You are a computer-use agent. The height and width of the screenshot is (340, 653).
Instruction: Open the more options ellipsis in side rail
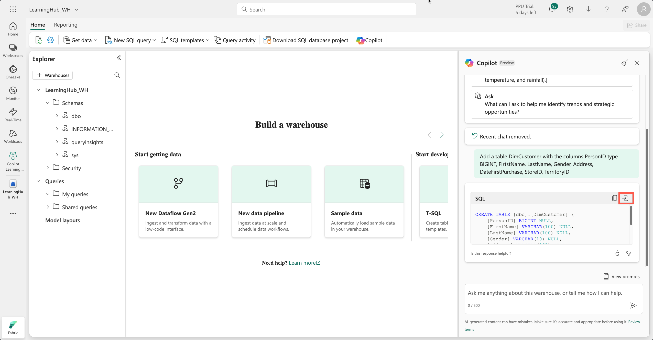coord(13,214)
